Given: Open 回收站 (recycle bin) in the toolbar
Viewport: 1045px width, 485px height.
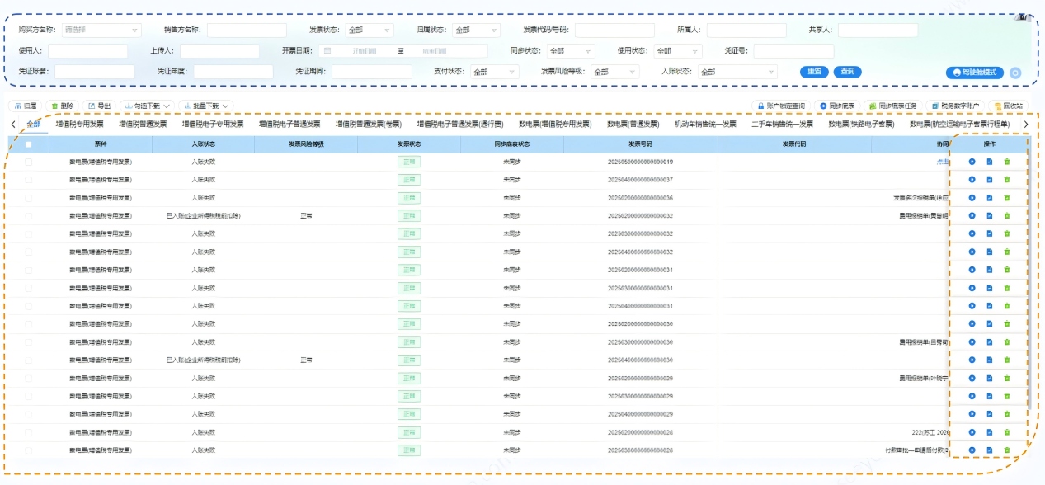Looking at the screenshot, I should tap(1009, 106).
